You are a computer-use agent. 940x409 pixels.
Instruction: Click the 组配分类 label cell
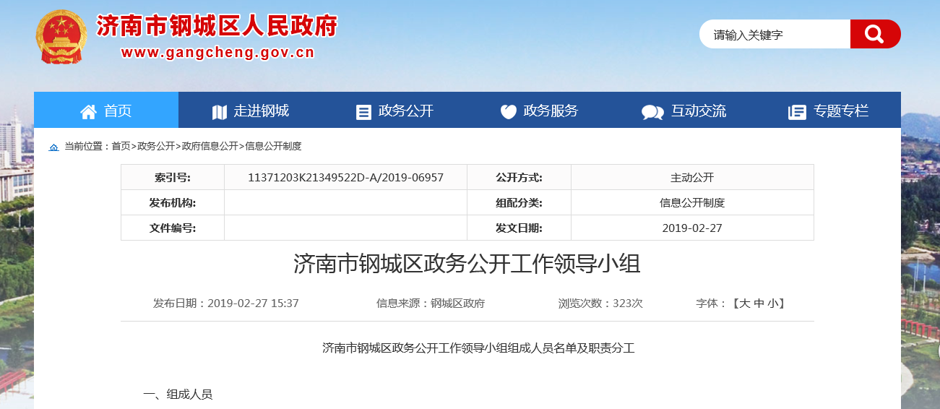tap(519, 202)
